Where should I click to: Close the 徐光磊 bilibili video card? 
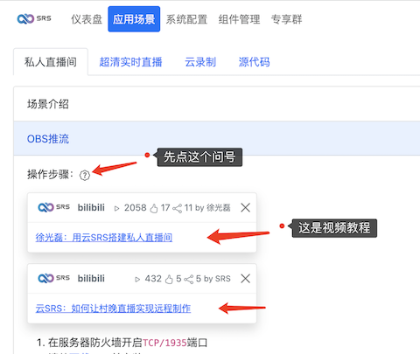click(245, 208)
